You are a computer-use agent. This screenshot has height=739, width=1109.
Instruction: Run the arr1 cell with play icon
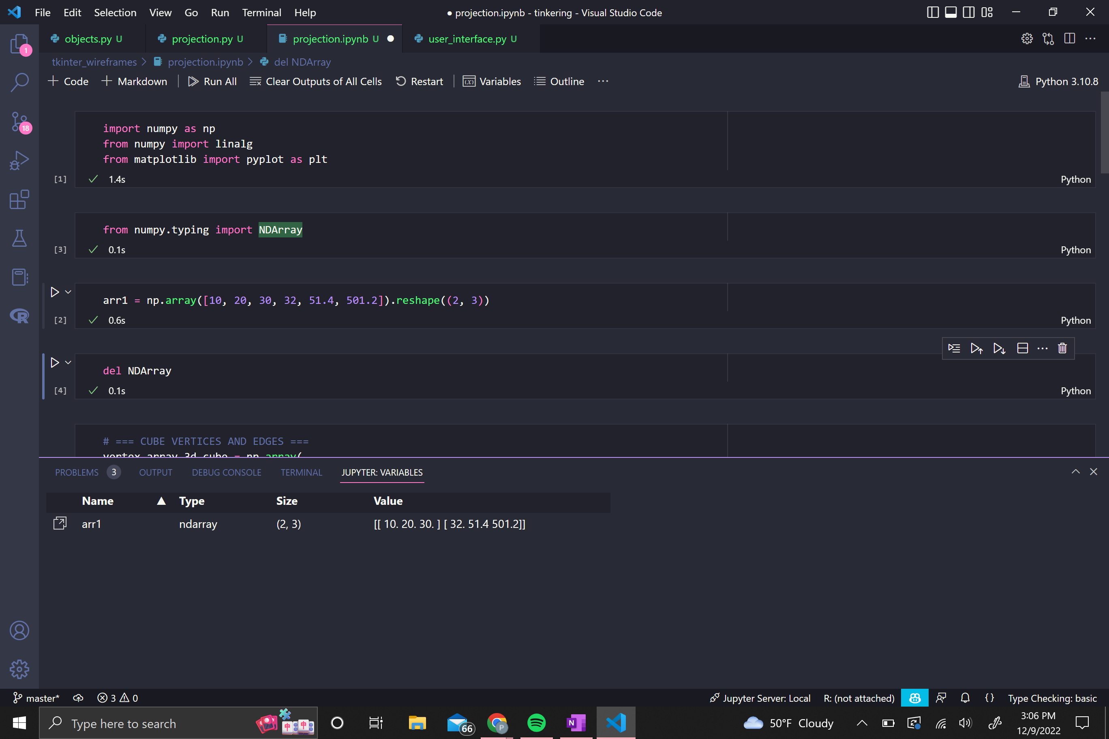(55, 292)
